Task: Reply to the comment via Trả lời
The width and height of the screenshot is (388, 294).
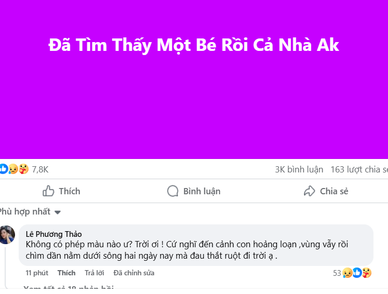Action: (x=94, y=273)
